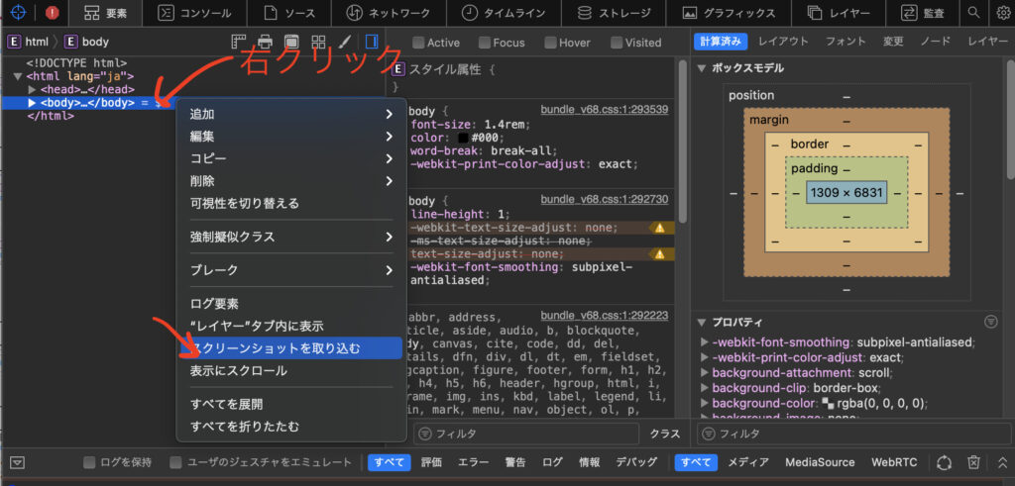
Task: Expand the background-color property
Action: pos(705,403)
